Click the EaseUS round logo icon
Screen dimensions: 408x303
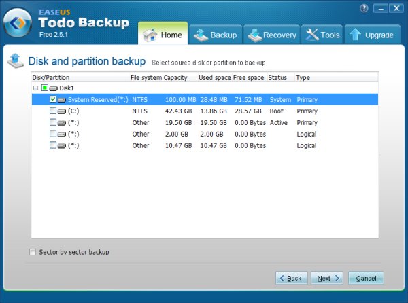[18, 23]
